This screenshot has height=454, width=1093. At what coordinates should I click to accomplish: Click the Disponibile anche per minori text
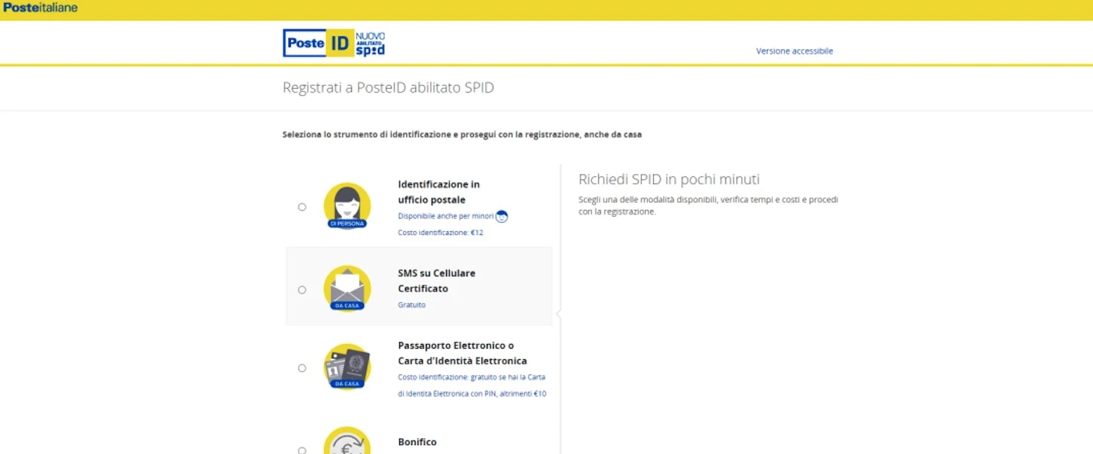(446, 216)
